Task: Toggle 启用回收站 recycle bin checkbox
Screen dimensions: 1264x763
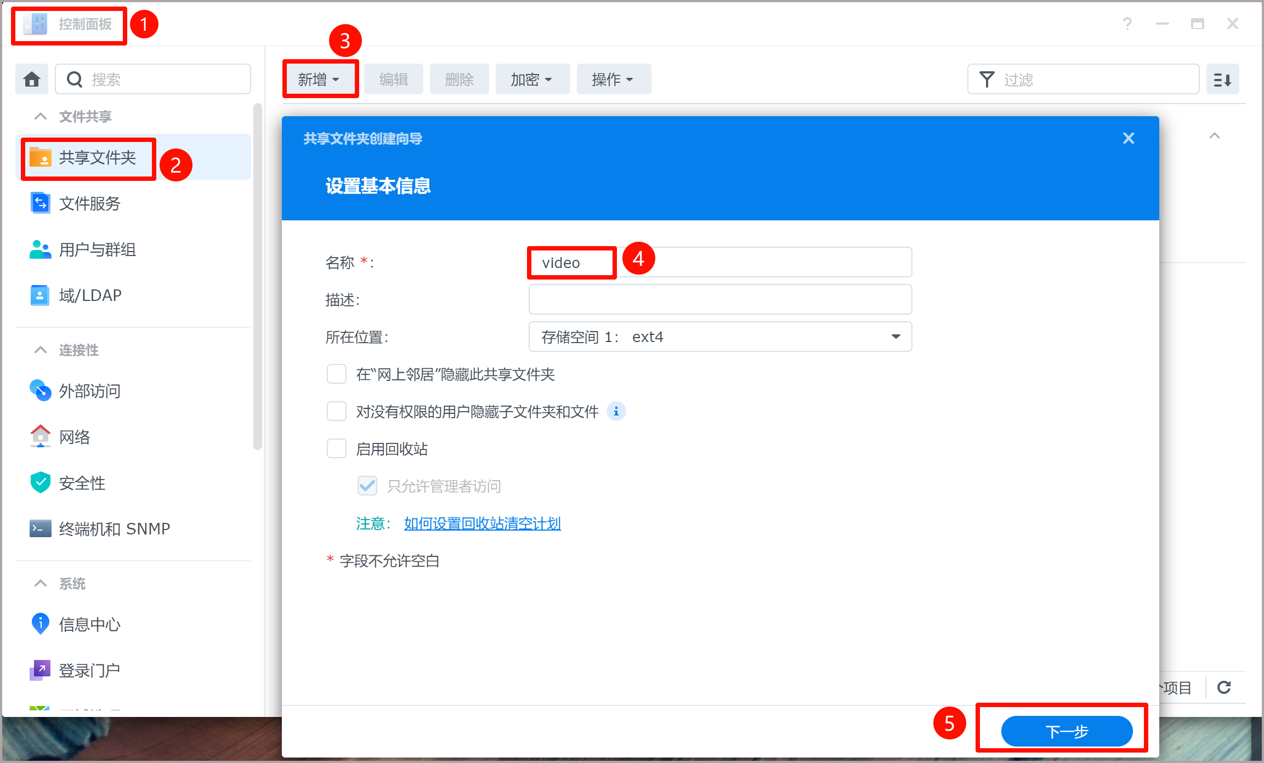Action: click(336, 449)
